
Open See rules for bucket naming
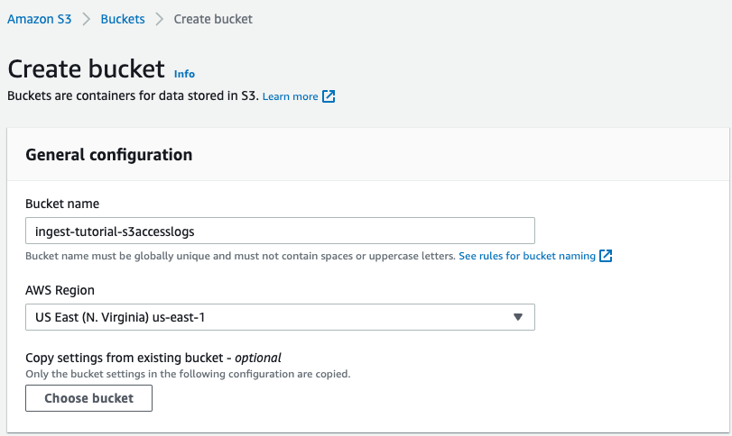click(526, 256)
